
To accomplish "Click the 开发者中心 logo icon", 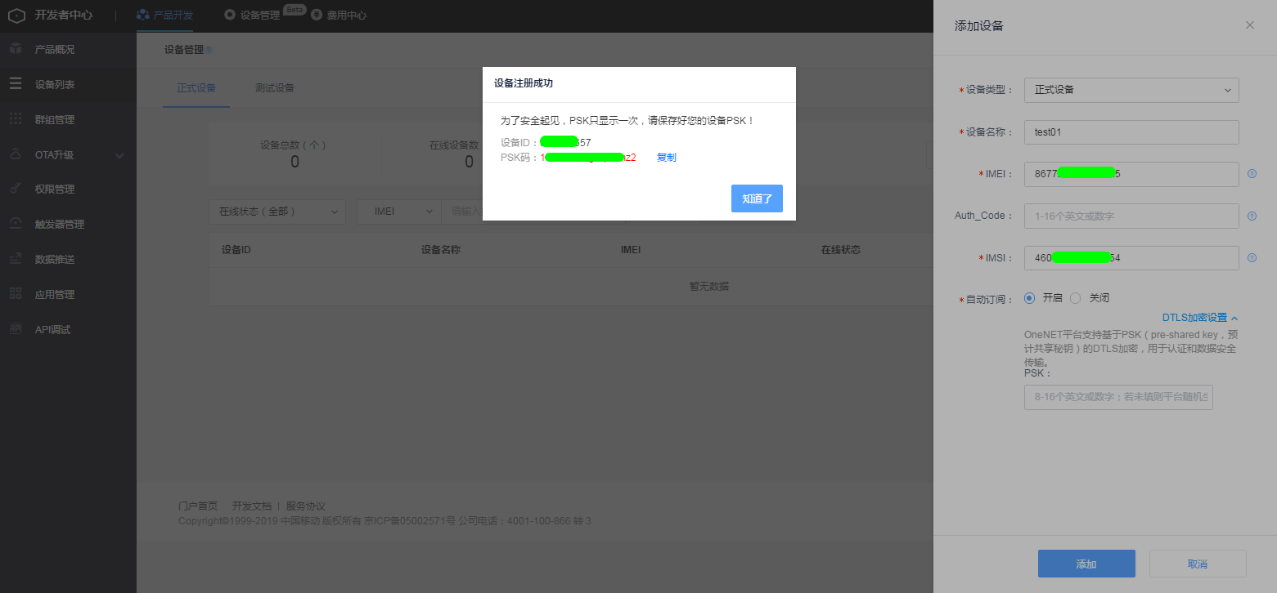I will 16,14.
